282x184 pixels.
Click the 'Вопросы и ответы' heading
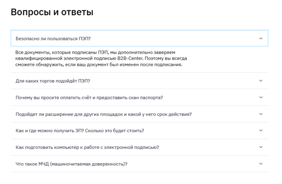52,12
